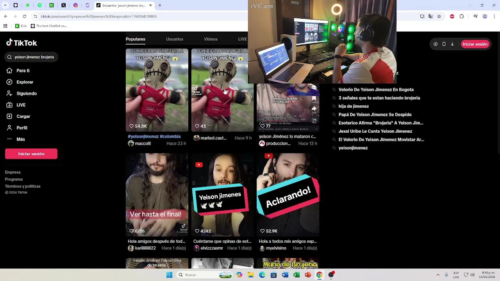Screen dimensions: 500x281
Task: Go to Siguiendo in the sidebar
Action: 21,94
